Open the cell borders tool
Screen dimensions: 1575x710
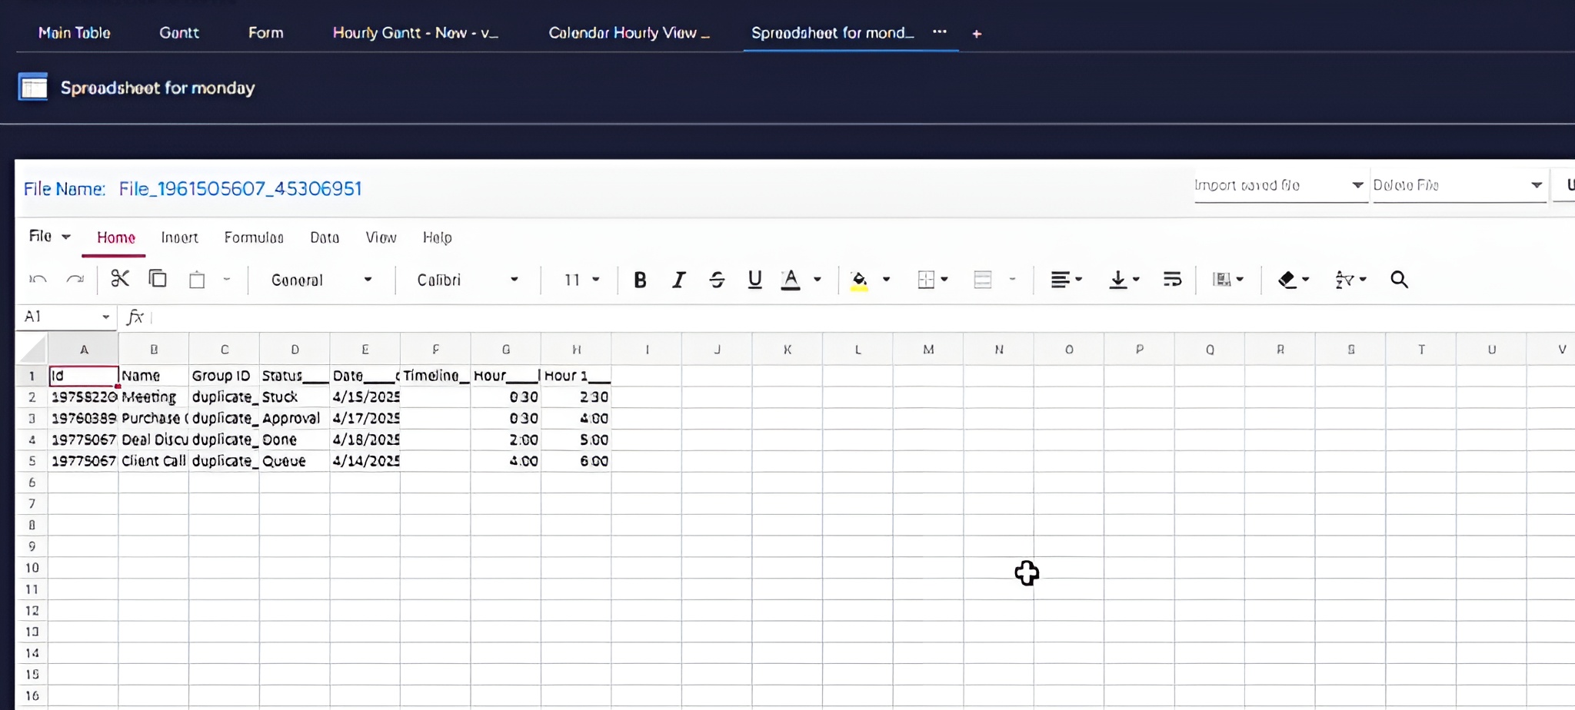(x=927, y=280)
